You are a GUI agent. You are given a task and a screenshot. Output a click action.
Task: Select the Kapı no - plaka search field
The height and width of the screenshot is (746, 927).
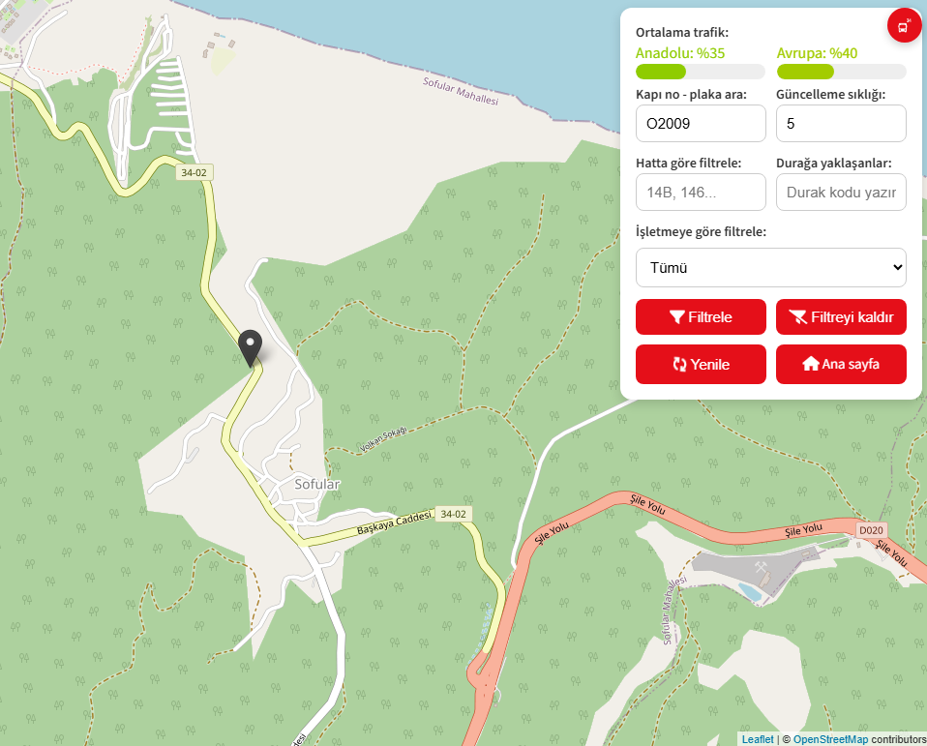click(701, 124)
